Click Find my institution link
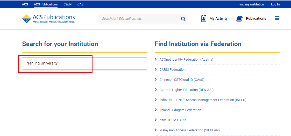 pos(251,4)
